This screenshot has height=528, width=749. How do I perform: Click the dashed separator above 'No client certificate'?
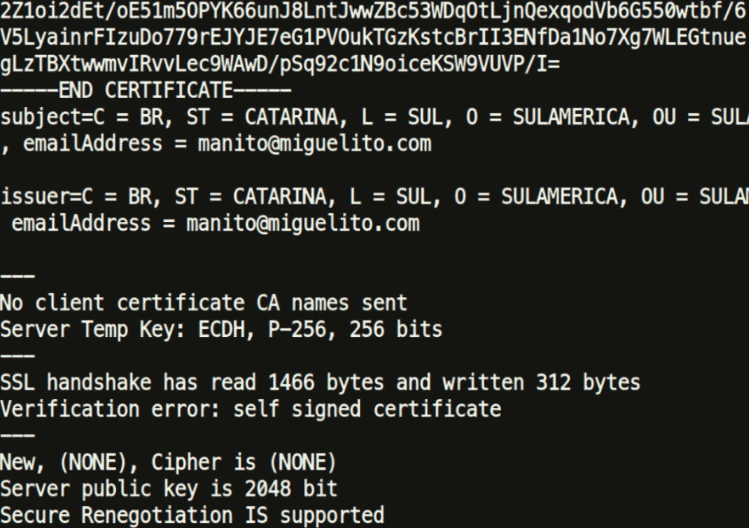[18, 276]
